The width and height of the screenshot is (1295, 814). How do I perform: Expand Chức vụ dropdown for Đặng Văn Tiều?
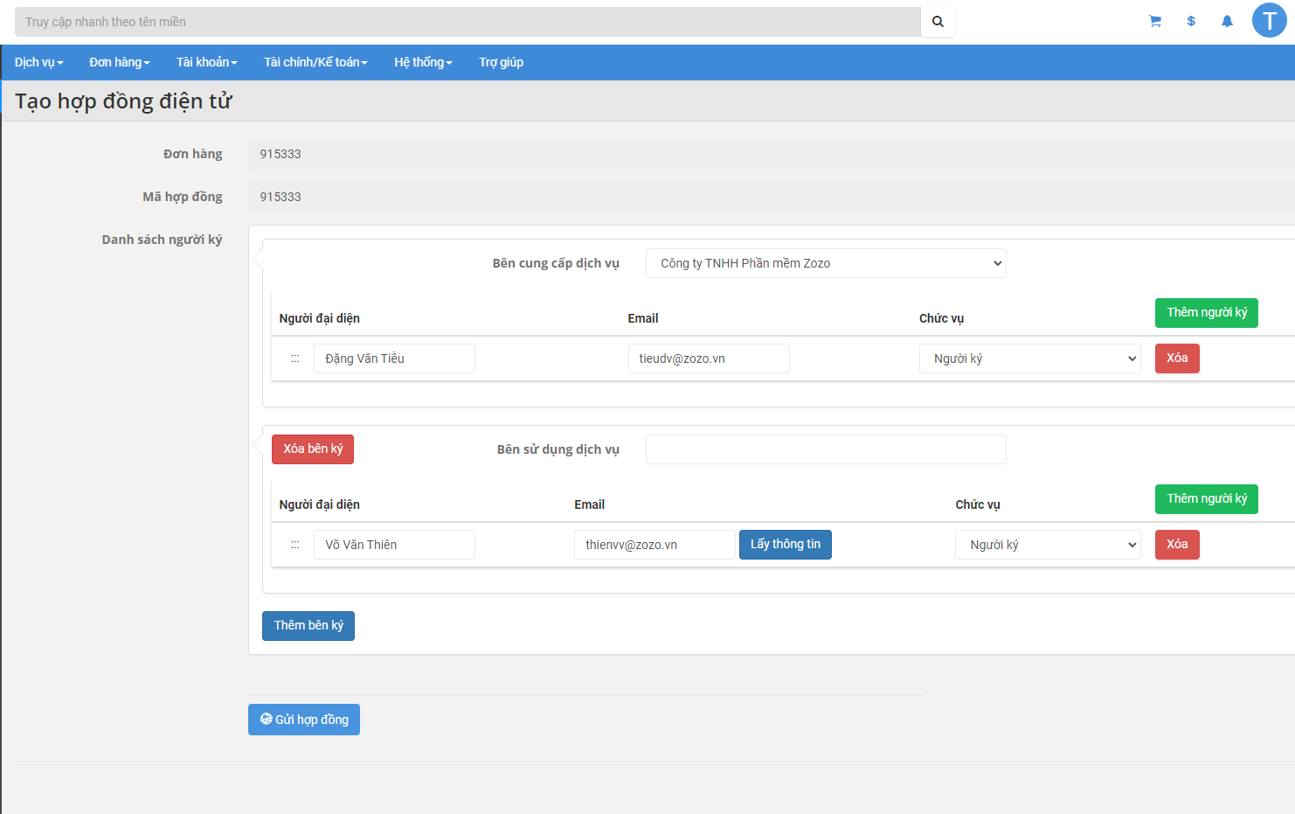[x=1030, y=358]
